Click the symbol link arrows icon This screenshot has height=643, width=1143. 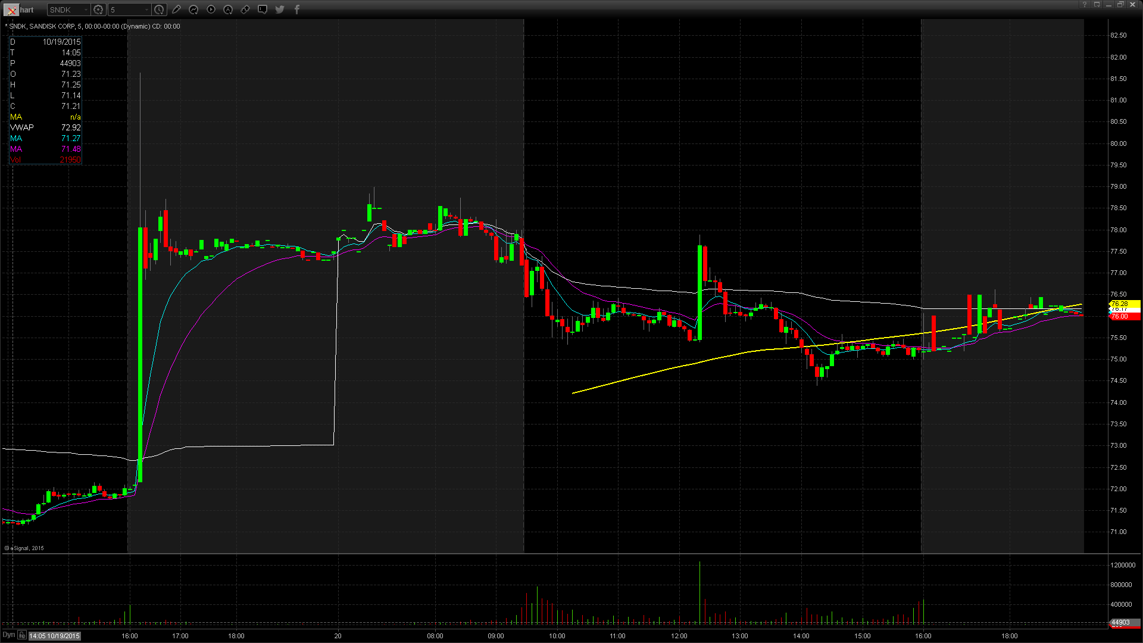tap(245, 10)
